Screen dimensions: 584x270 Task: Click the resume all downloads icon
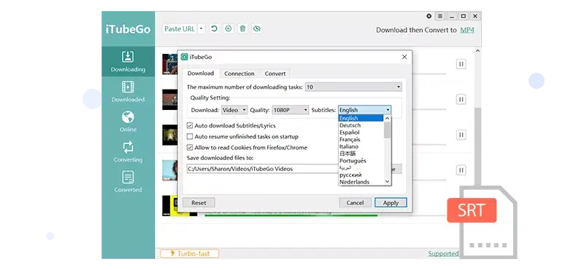[214, 28]
